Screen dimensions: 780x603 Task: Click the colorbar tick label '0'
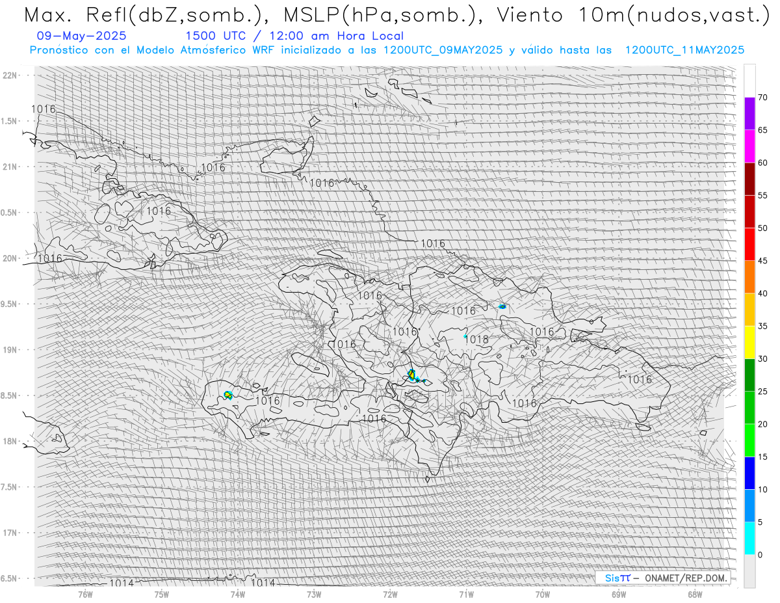760,555
